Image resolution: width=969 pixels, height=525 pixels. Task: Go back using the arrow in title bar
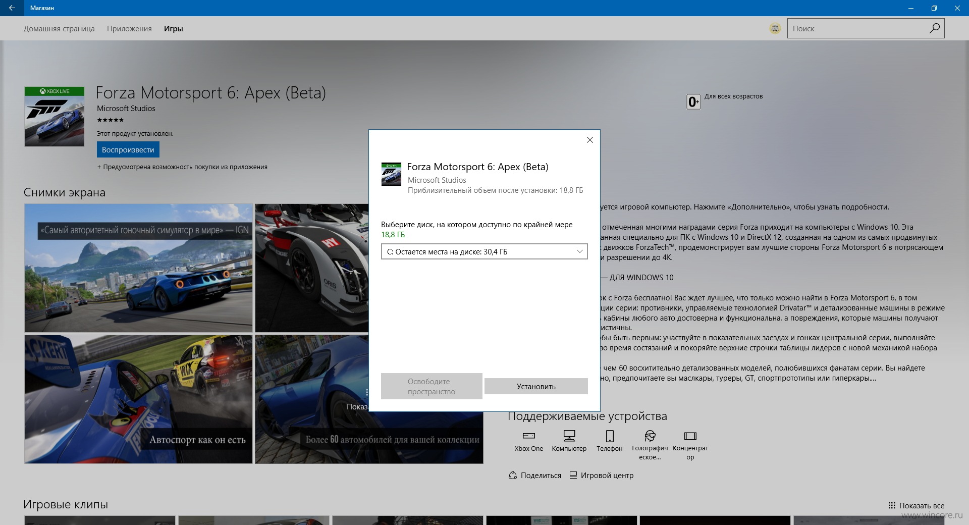pyautogui.click(x=12, y=8)
